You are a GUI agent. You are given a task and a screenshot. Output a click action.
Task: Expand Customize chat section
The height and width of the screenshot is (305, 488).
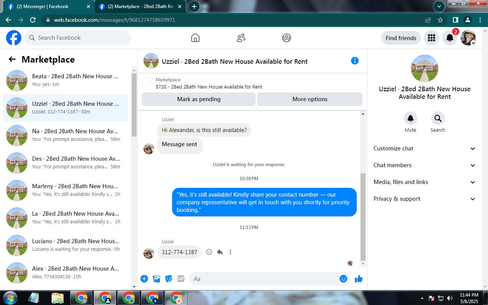coord(424,148)
